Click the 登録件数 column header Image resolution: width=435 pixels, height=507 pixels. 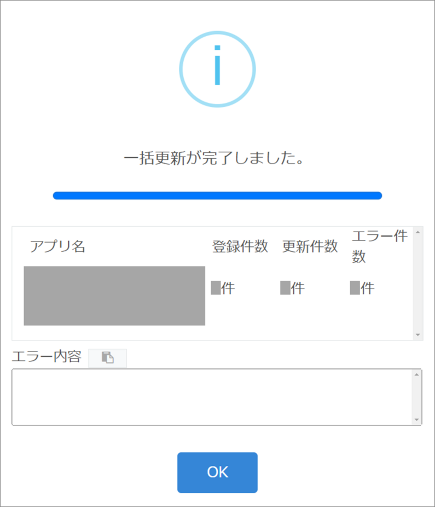coord(240,246)
